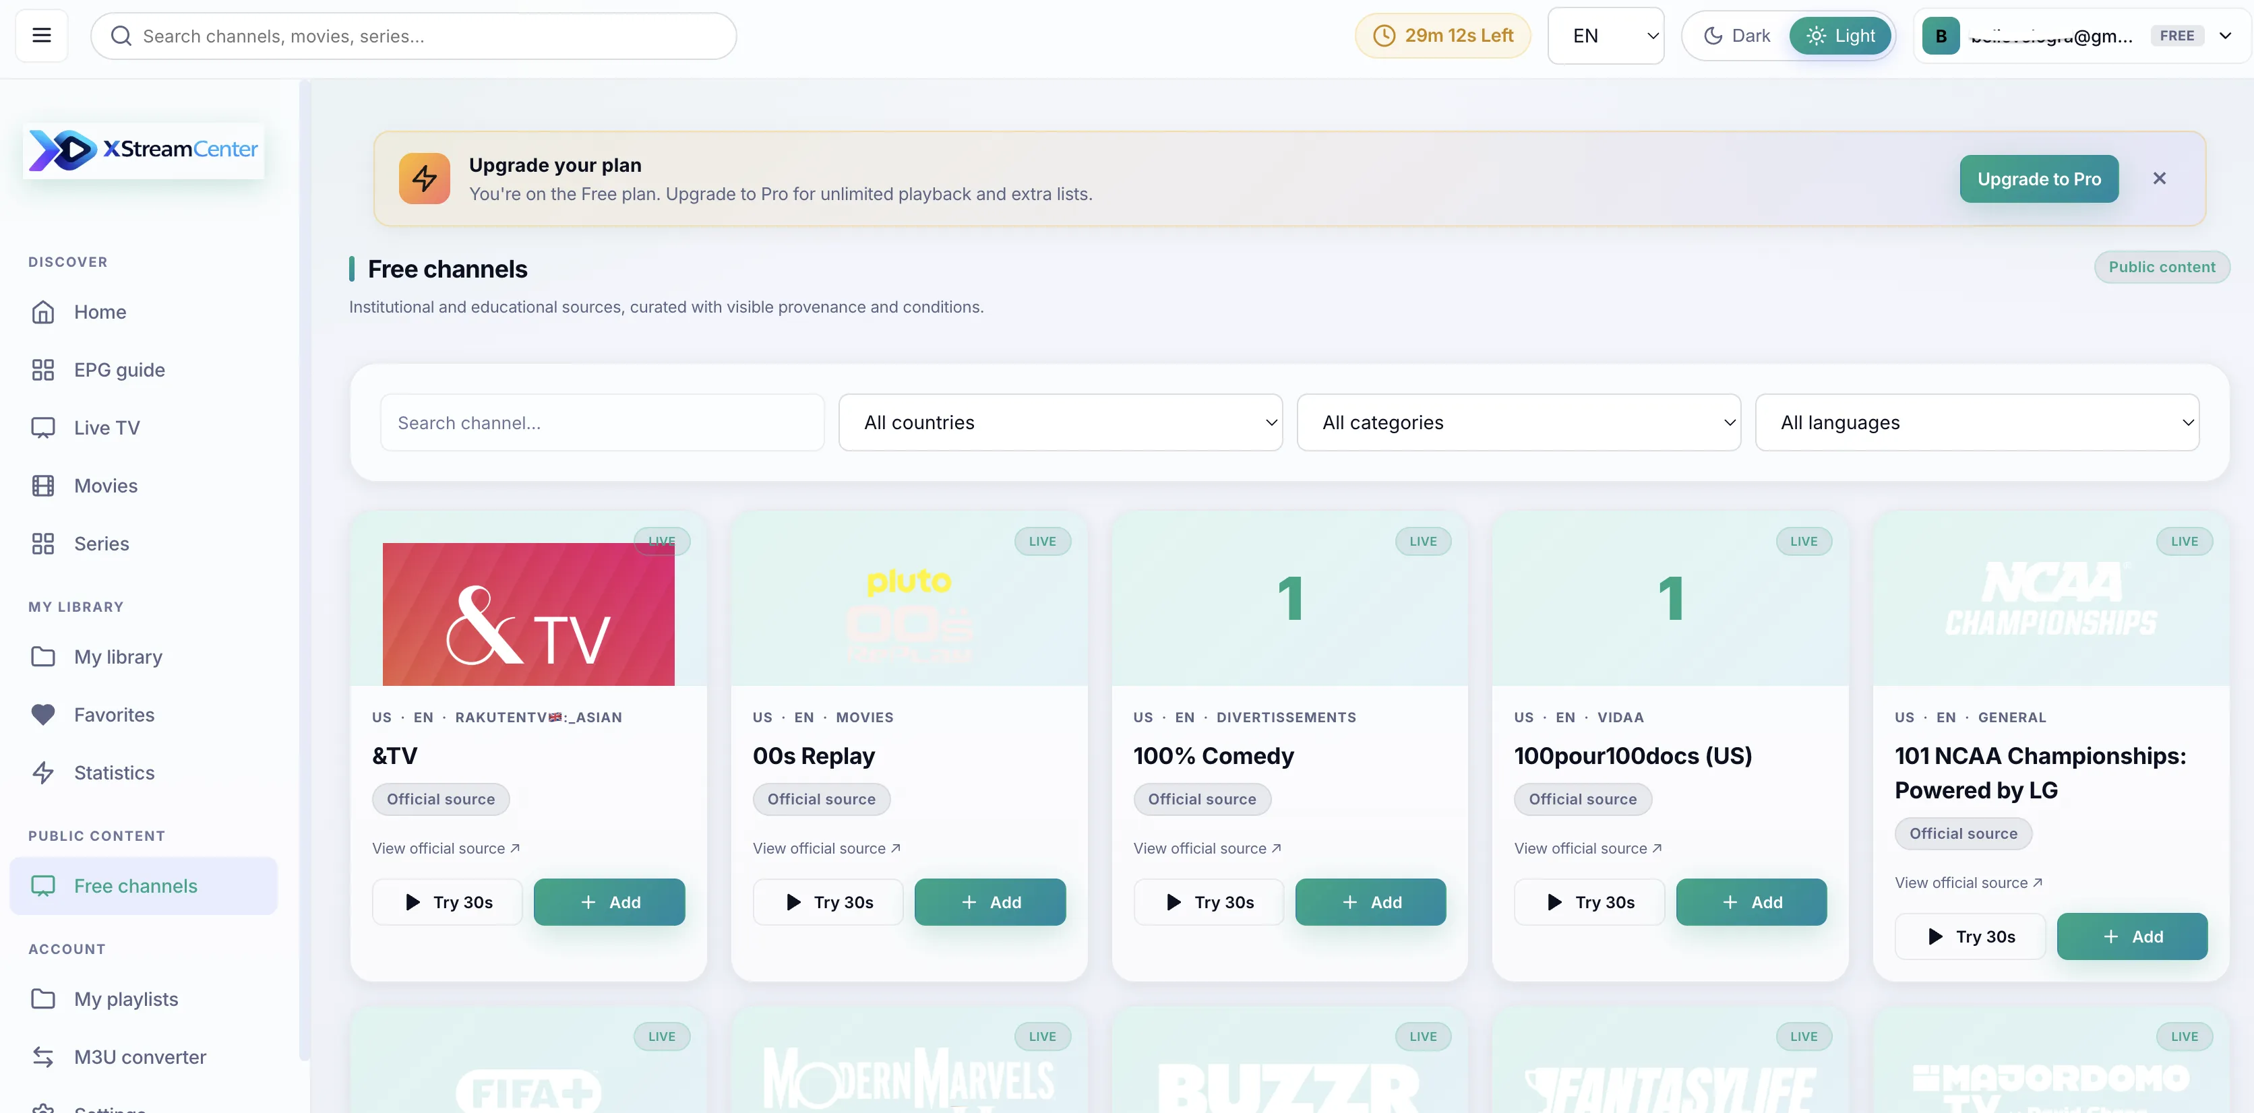Image resolution: width=2254 pixels, height=1113 pixels.
Task: Switch to Dark theme
Action: 1737,36
